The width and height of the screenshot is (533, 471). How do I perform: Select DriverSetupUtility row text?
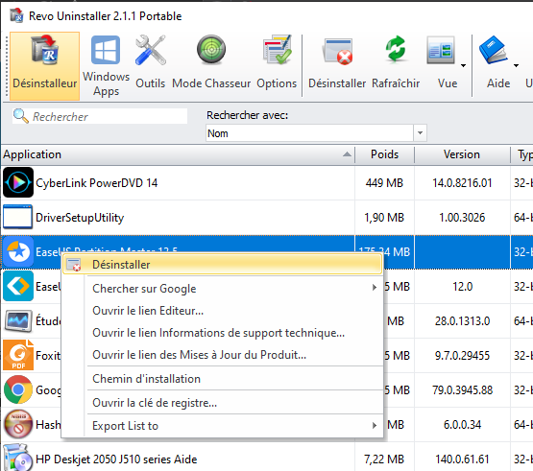coord(80,218)
